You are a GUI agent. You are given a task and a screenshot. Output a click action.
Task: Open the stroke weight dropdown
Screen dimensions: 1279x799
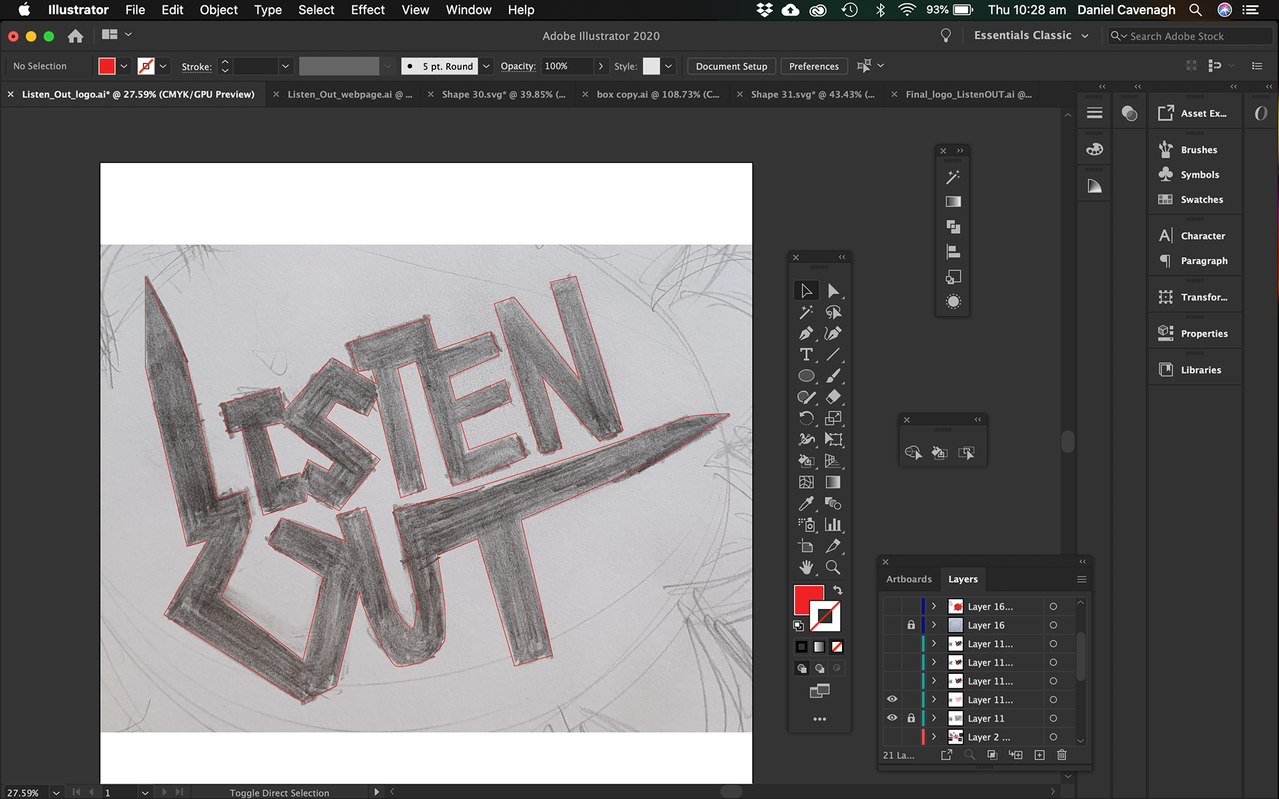285,66
